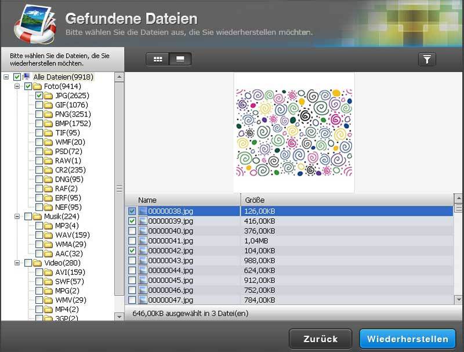Click the tree panel scroll-up arrow

tap(119, 77)
